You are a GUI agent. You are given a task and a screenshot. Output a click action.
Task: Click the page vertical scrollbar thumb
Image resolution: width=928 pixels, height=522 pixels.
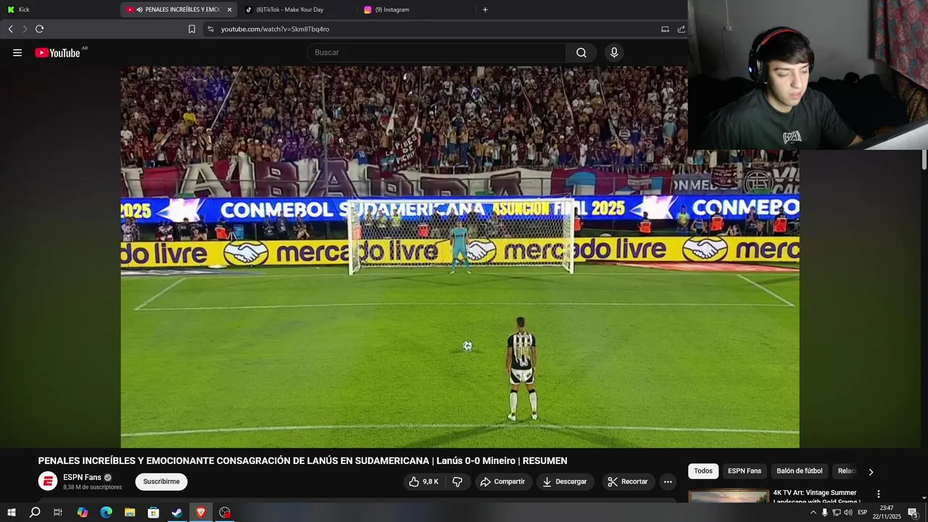pos(924,159)
